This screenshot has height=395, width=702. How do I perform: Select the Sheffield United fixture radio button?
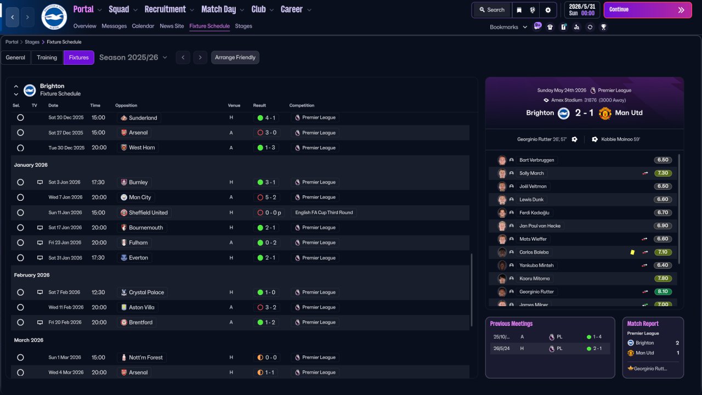pos(20,212)
